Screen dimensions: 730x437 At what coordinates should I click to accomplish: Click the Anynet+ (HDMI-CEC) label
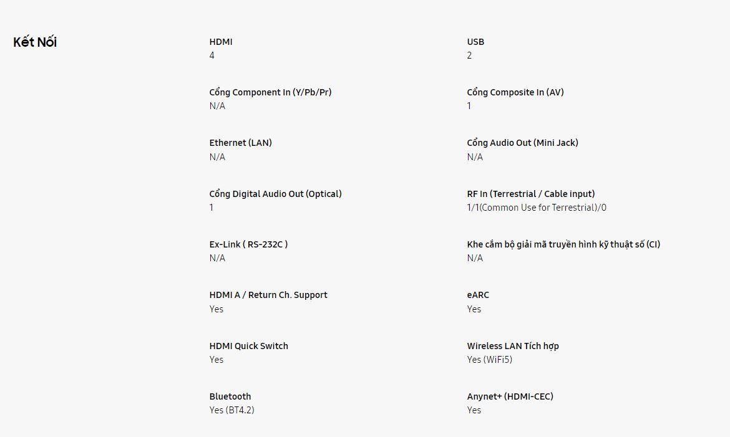tap(510, 396)
